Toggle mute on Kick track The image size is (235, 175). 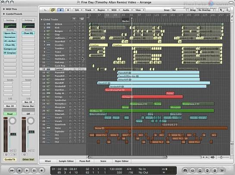[x=79, y=28]
